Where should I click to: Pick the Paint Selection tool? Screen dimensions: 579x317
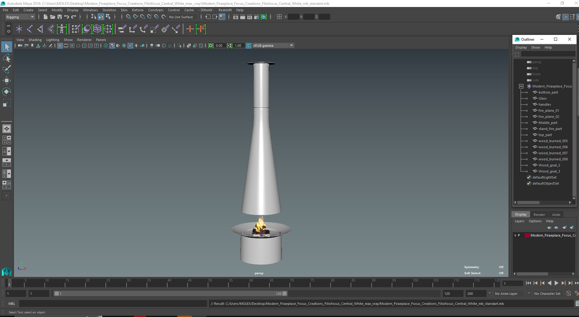pyautogui.click(x=7, y=69)
